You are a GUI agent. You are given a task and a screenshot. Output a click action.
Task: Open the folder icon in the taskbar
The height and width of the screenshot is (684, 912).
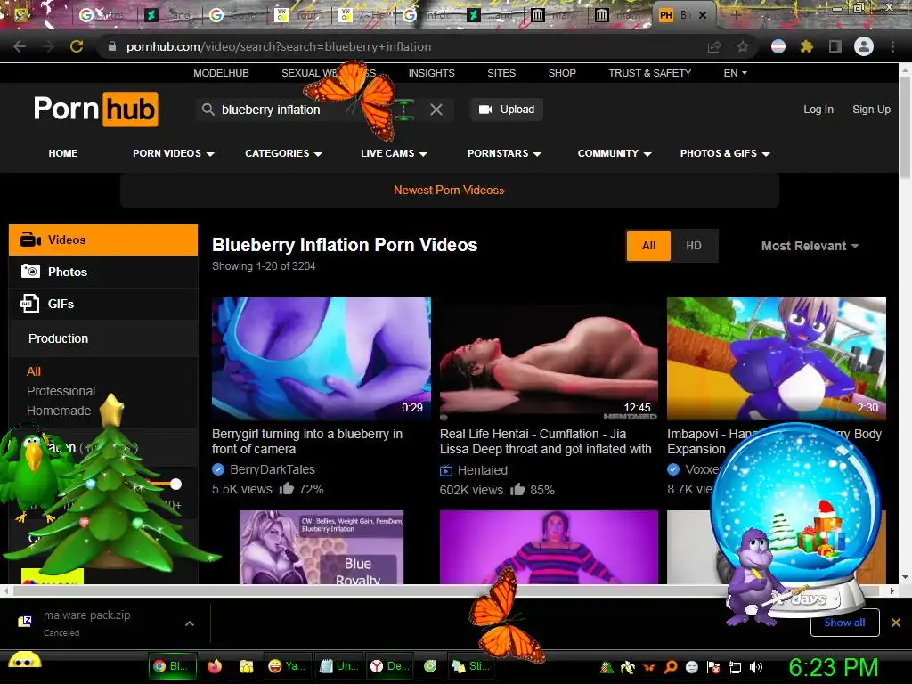click(x=247, y=666)
